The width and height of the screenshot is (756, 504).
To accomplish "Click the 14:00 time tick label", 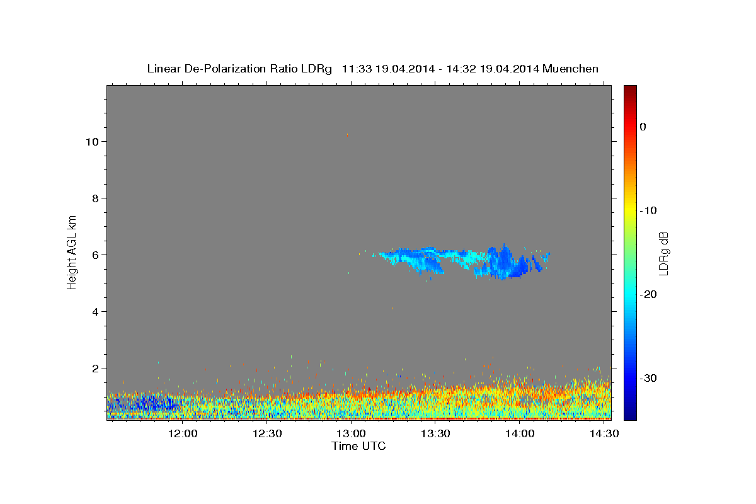I will tap(520, 434).
